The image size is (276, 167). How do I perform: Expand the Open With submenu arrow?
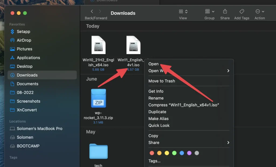pyautogui.click(x=228, y=71)
